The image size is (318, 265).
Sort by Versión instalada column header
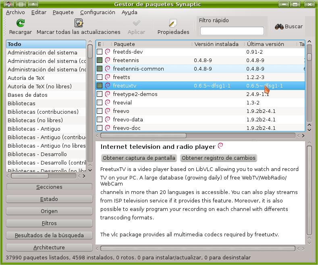point(218,44)
